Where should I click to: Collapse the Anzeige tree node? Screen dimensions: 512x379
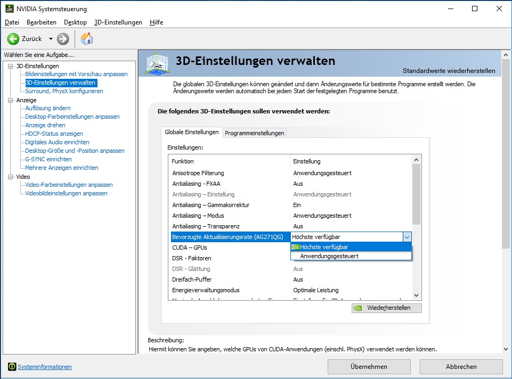point(11,100)
